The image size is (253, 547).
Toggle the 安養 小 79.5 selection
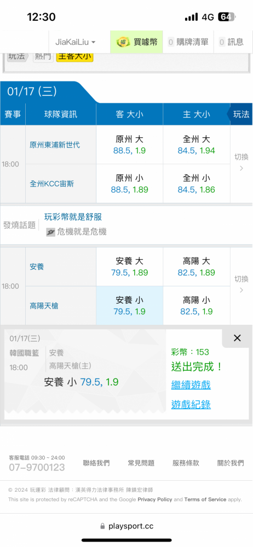(x=129, y=306)
